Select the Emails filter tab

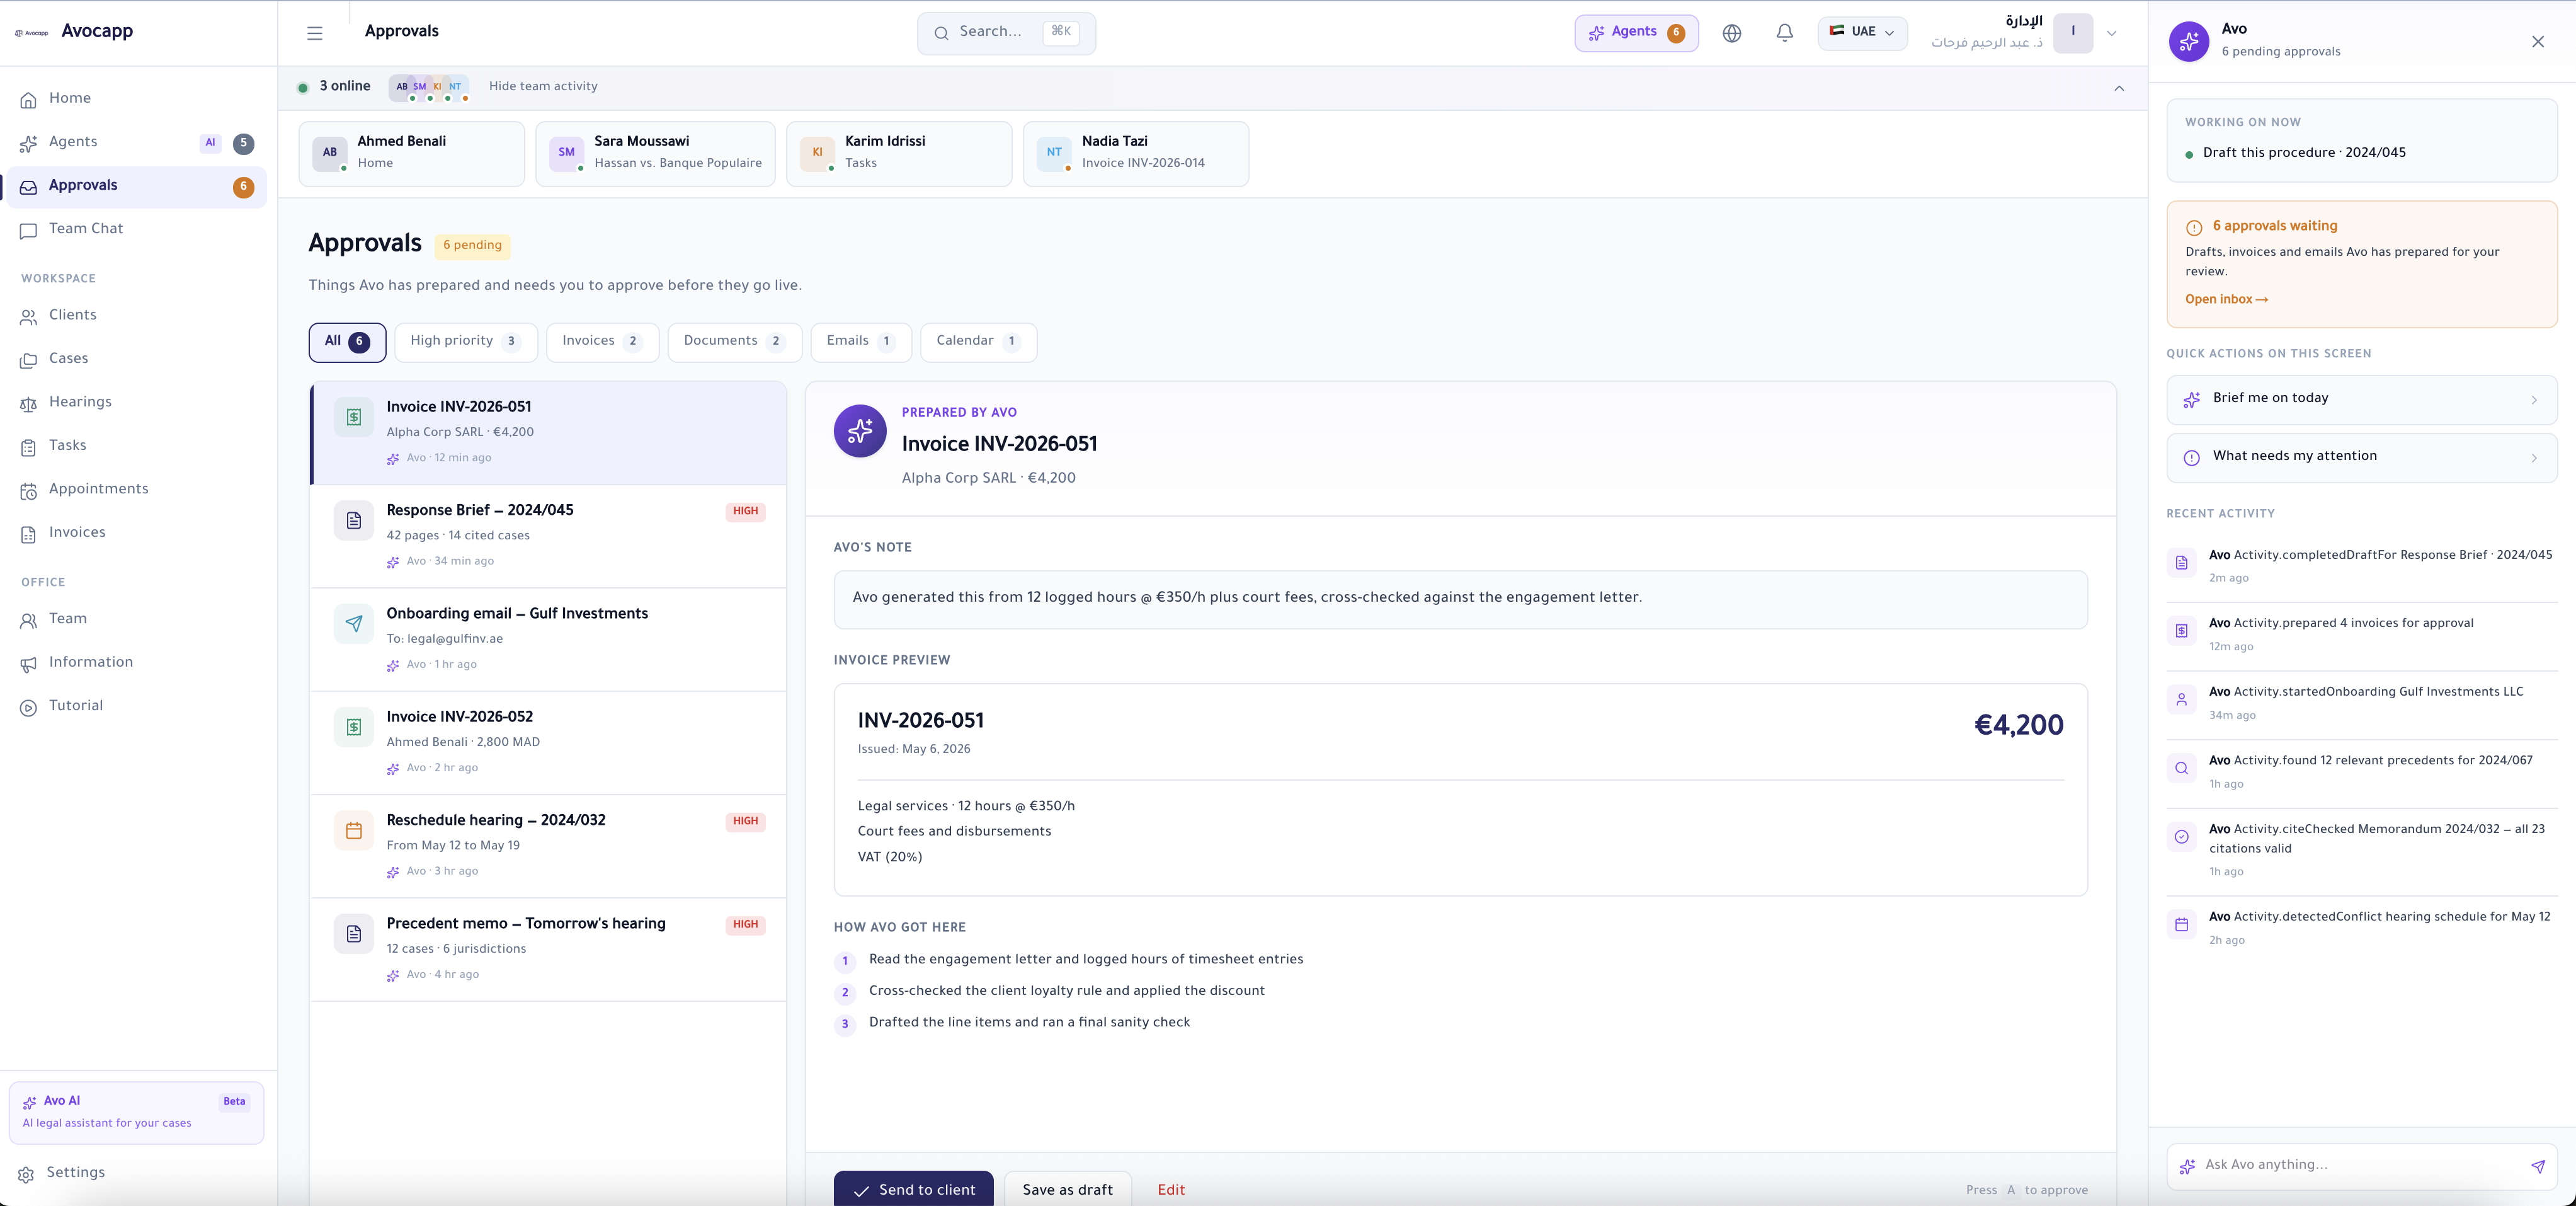coord(861,342)
